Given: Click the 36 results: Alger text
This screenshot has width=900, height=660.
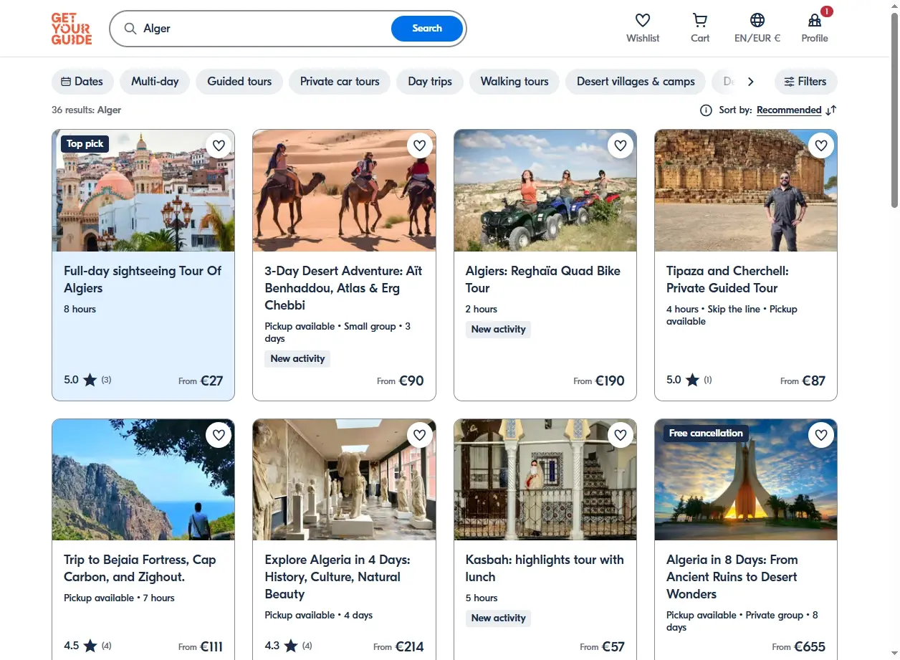Looking at the screenshot, I should pos(87,110).
